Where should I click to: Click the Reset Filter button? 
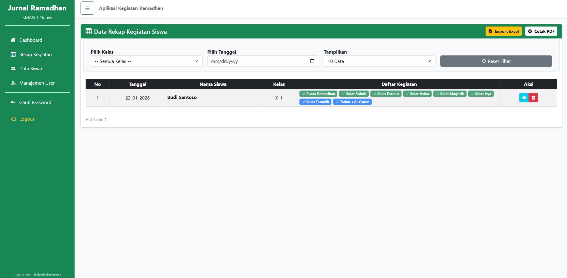(x=496, y=61)
